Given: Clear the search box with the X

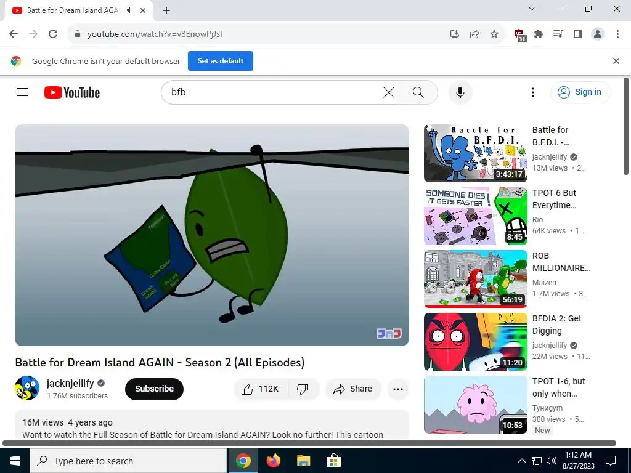Looking at the screenshot, I should (388, 92).
